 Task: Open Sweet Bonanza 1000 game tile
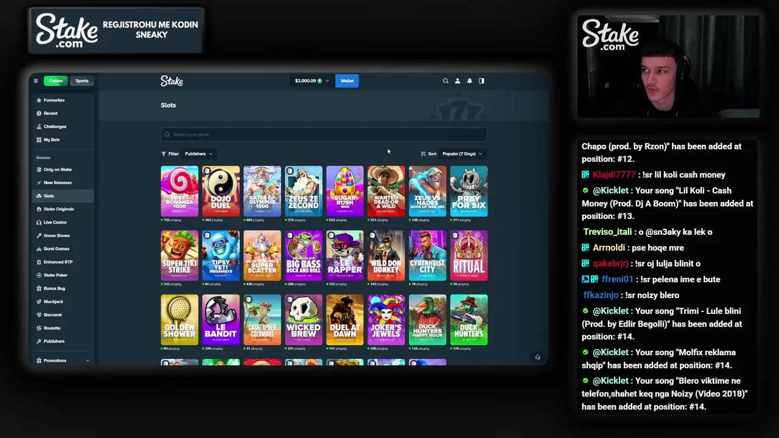(x=180, y=191)
